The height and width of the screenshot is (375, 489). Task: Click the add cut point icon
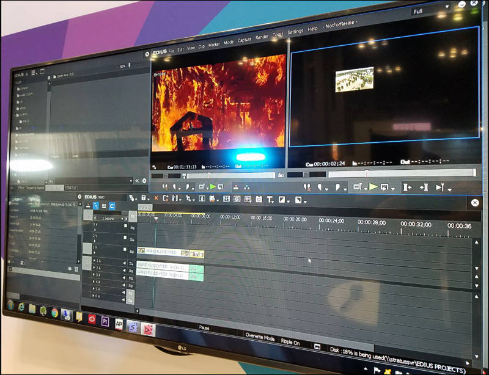(174, 198)
